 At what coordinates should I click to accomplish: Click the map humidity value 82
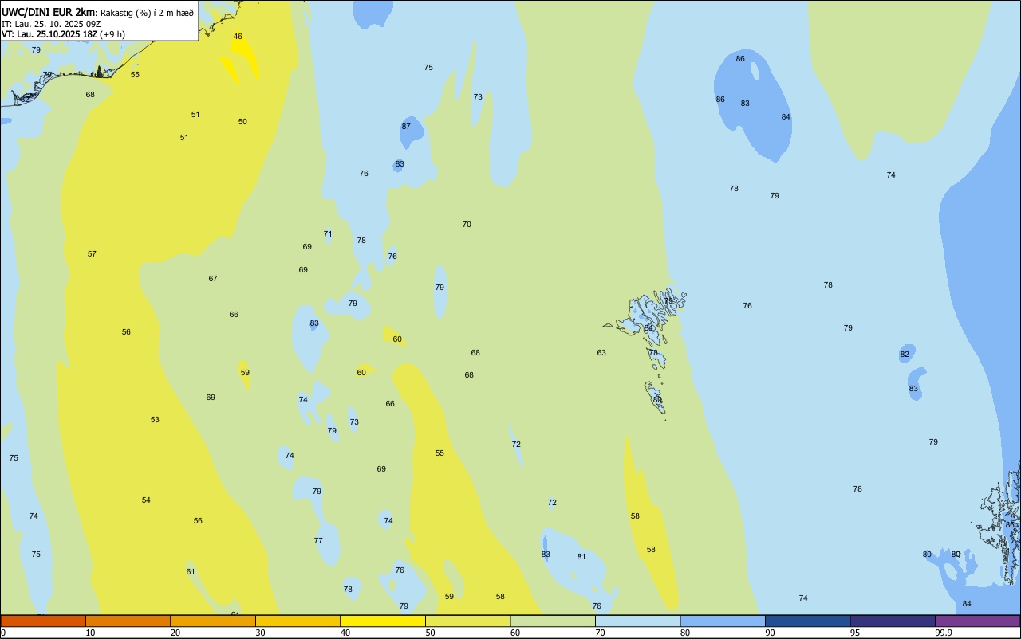tap(905, 355)
